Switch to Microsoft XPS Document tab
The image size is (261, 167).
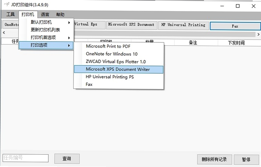[132, 25]
